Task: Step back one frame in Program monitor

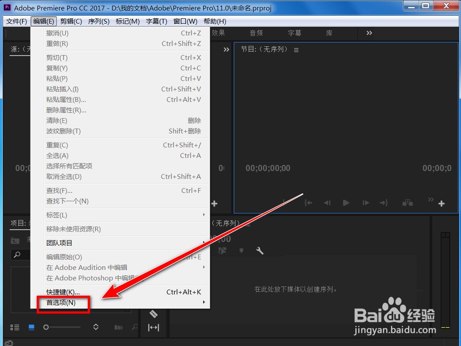Action: tap(327, 203)
